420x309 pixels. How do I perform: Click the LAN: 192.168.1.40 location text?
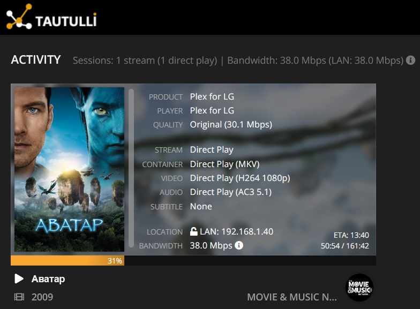pyautogui.click(x=237, y=231)
